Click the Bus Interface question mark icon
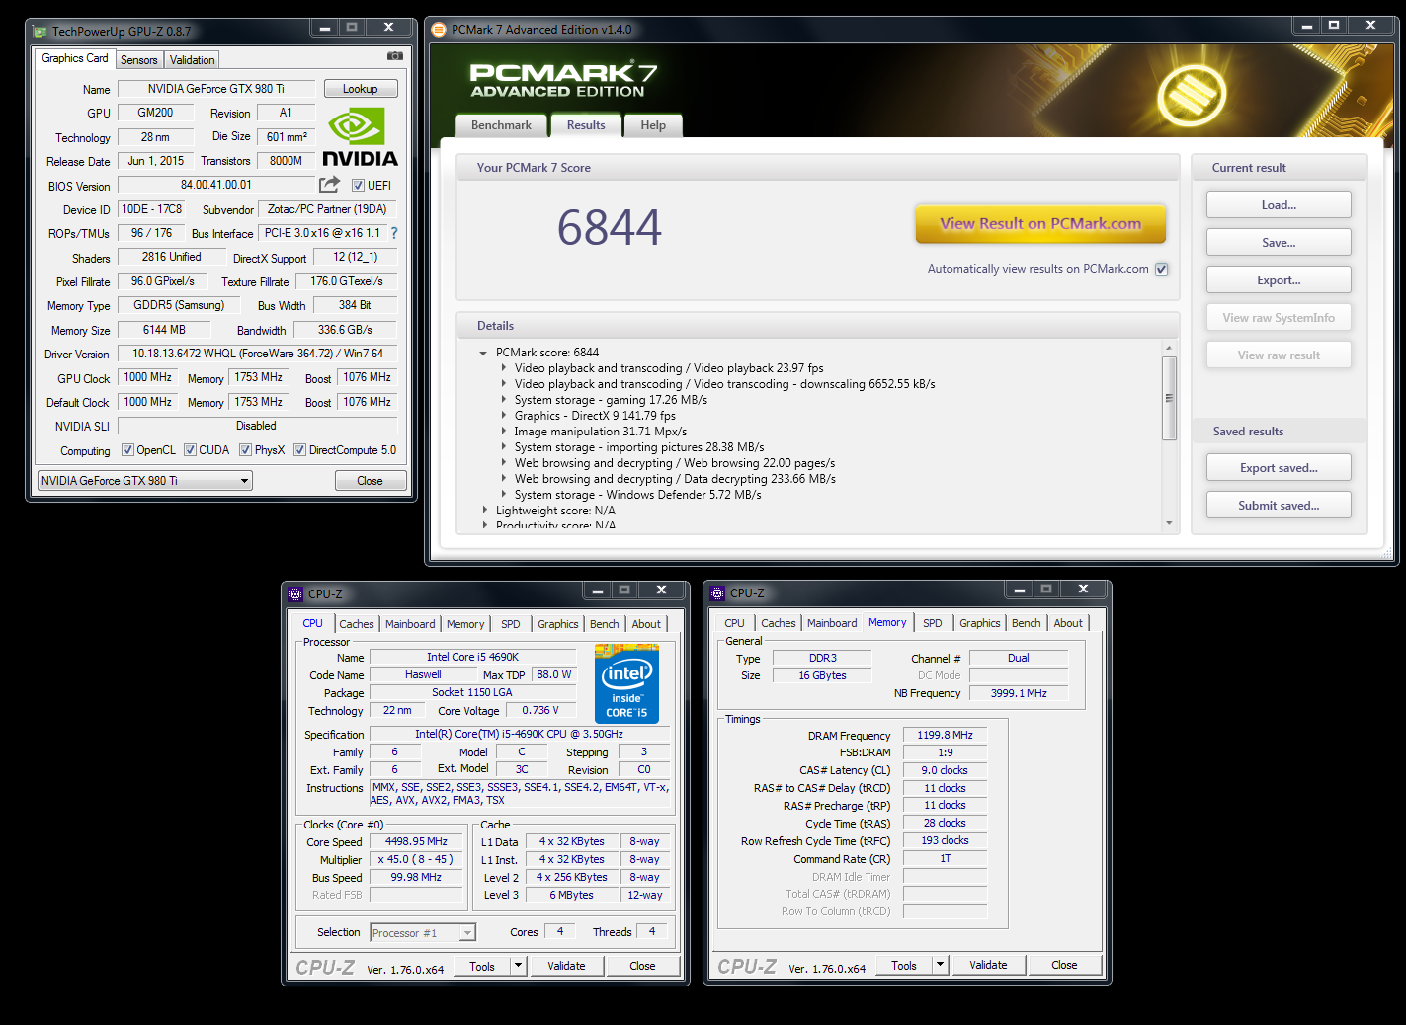 tap(394, 233)
